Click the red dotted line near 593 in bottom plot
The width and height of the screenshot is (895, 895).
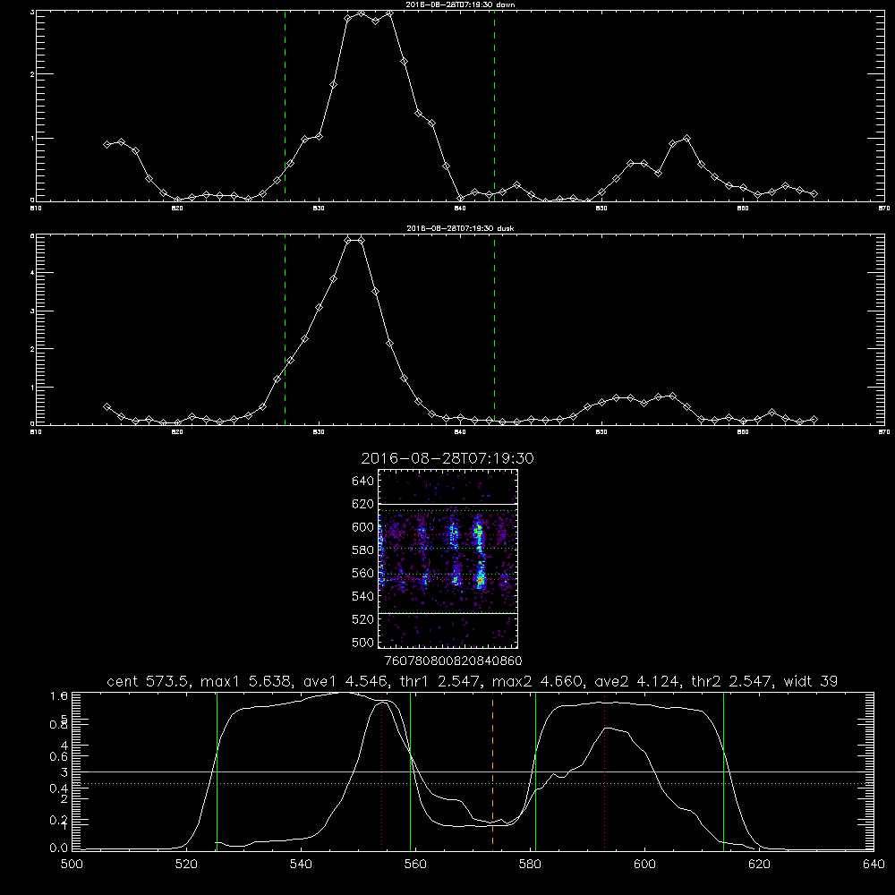(x=604, y=771)
